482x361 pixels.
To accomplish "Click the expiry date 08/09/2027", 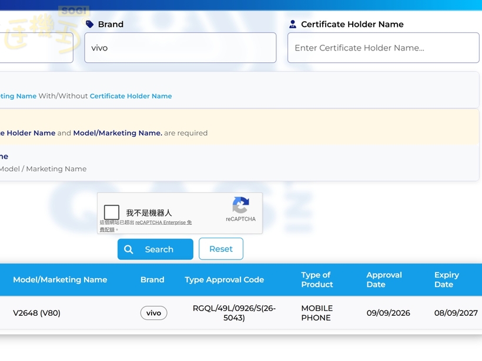I will 456,313.
